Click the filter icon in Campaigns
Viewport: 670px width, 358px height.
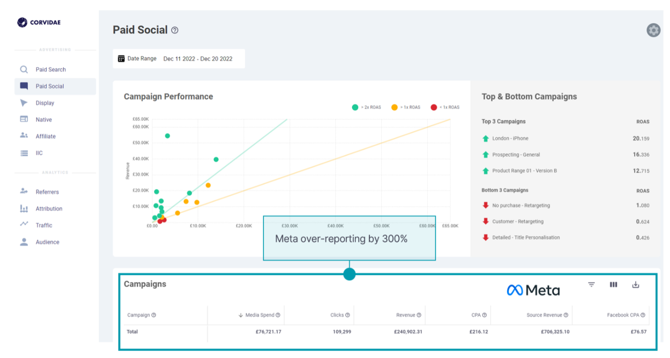tap(591, 285)
